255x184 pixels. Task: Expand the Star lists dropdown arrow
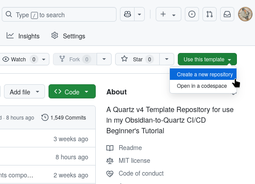click(167, 59)
